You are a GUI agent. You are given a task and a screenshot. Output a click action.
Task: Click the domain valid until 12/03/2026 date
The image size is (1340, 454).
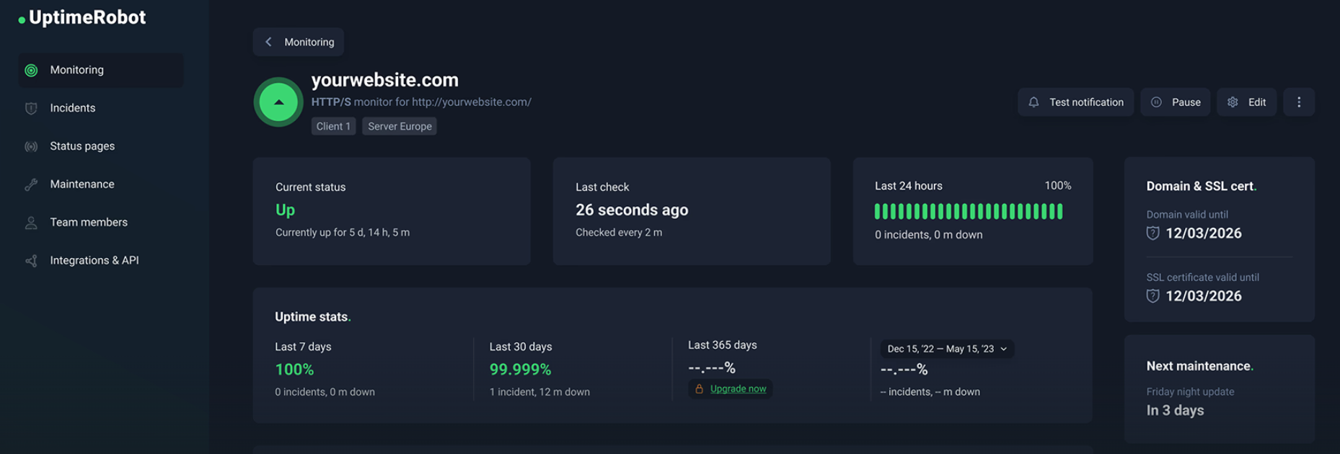[1204, 233]
